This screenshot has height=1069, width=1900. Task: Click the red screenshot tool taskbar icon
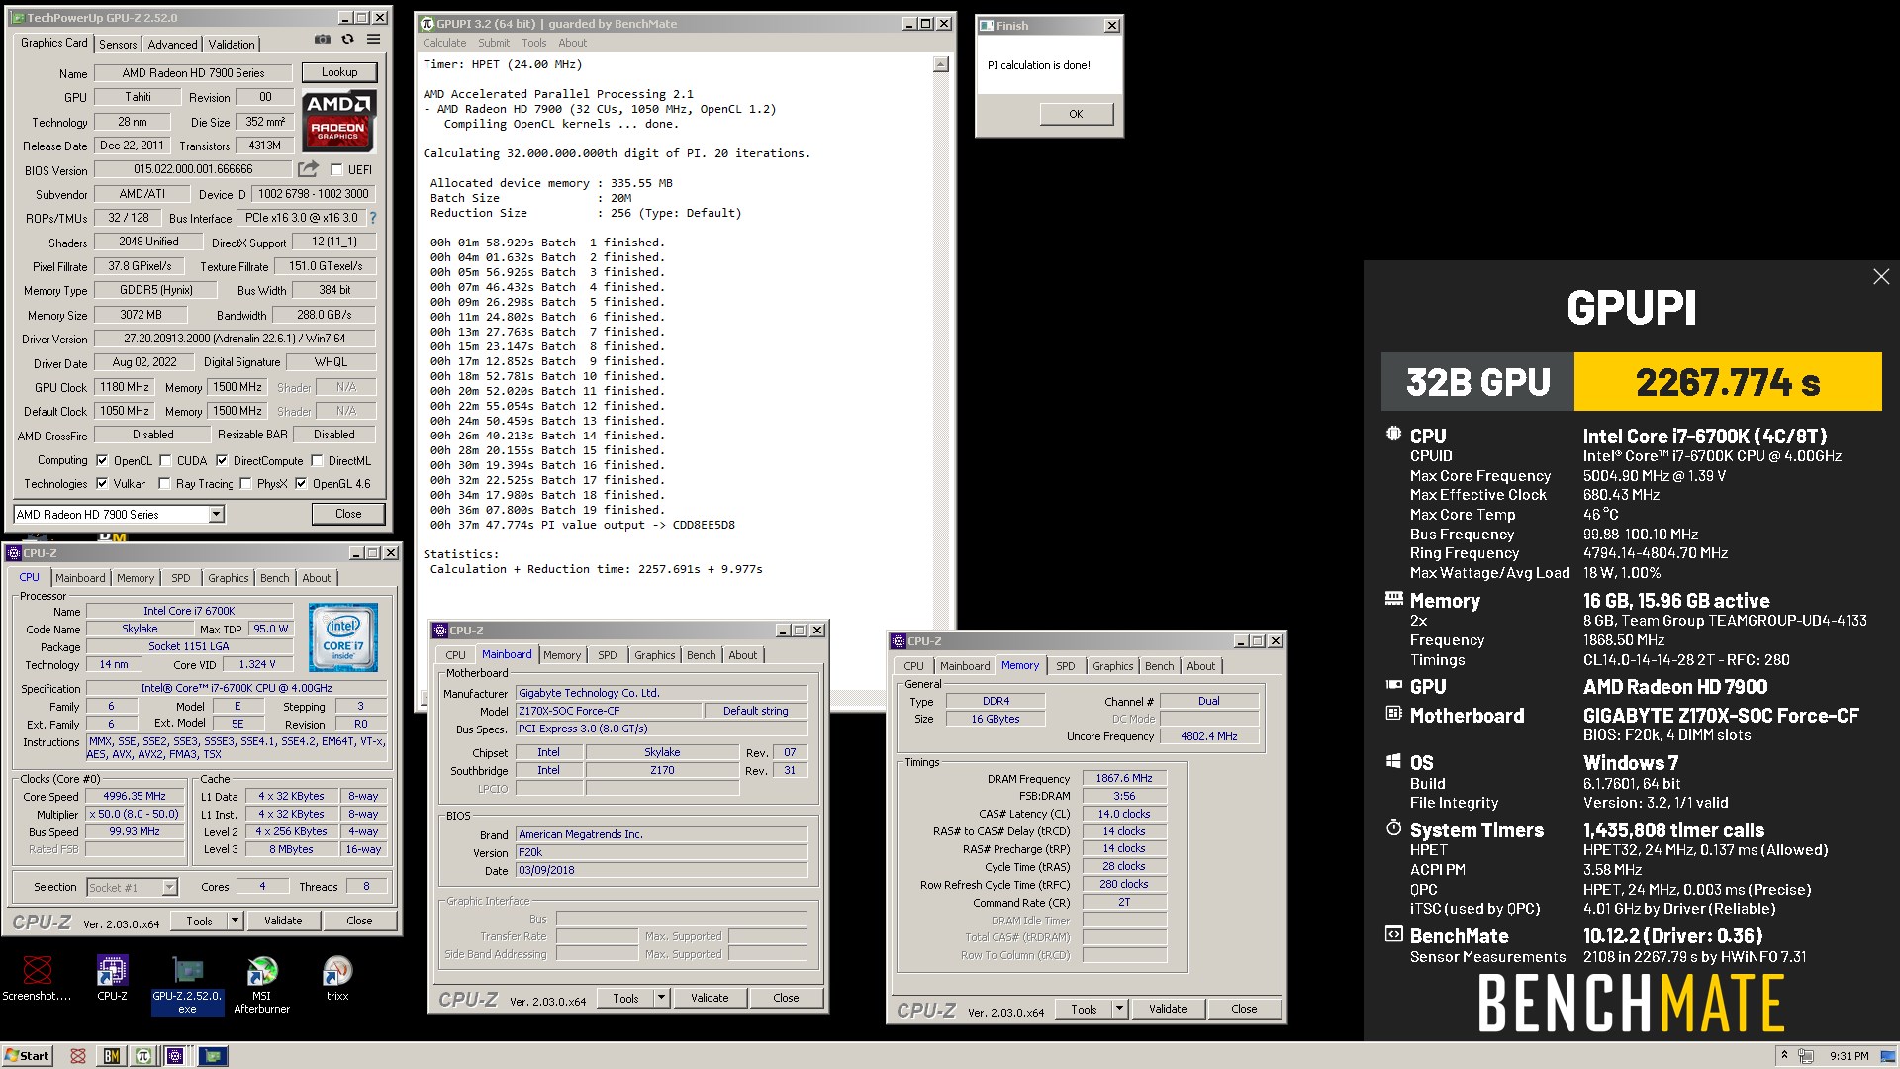(78, 1056)
